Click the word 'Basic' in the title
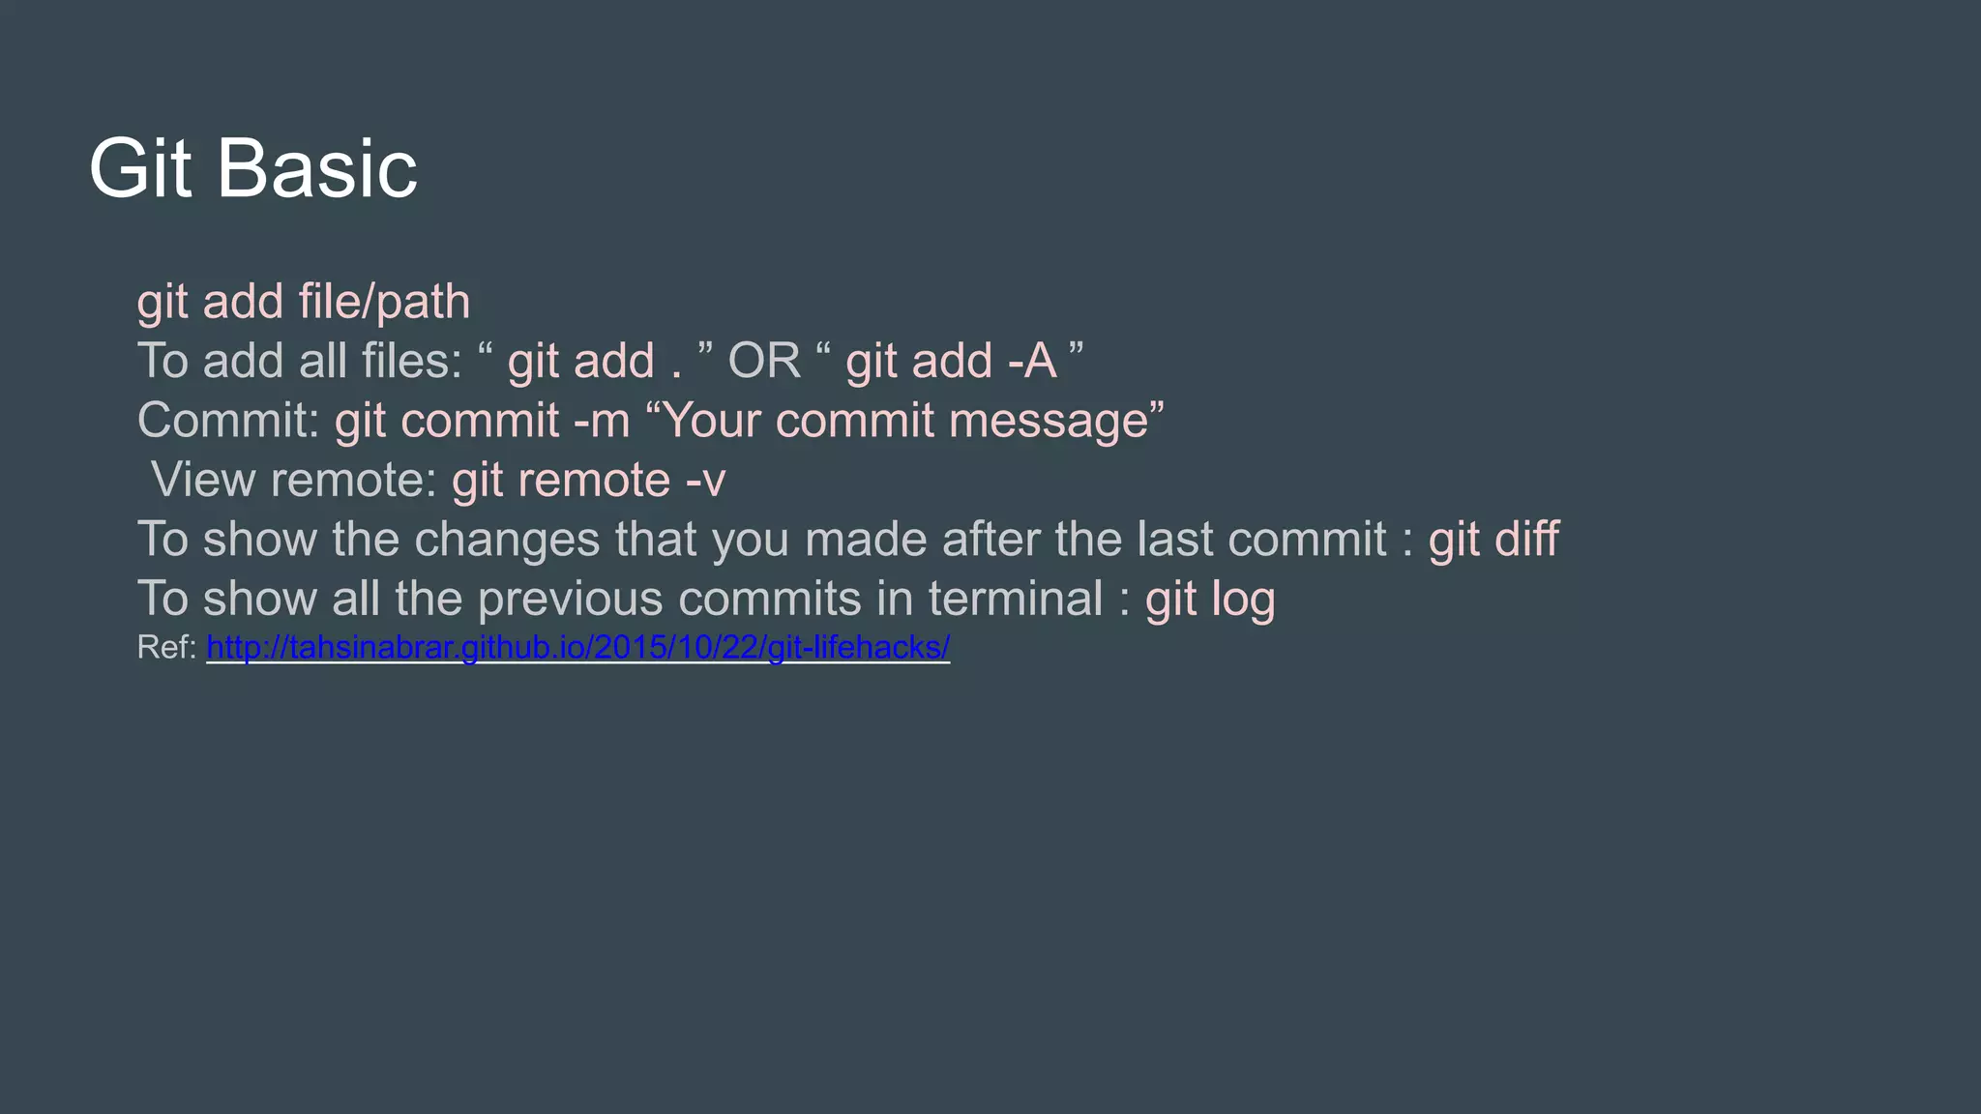This screenshot has width=1981, height=1114. tap(317, 168)
